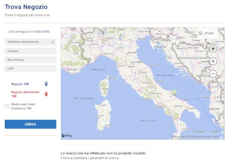234x167 pixels.
Task: Click the Bing logo on map
Action: (x=67, y=135)
